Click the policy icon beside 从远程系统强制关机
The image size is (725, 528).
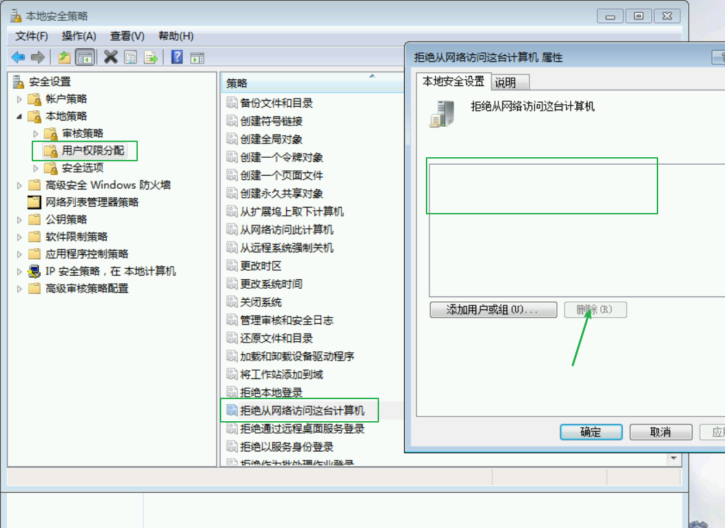(232, 247)
